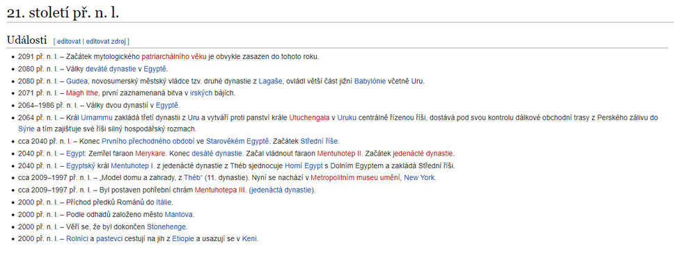Image resolution: width=674 pixels, height=278 pixels.
Task: Click the '2064–1986 př. n. l.' date text
Action: tap(48, 105)
